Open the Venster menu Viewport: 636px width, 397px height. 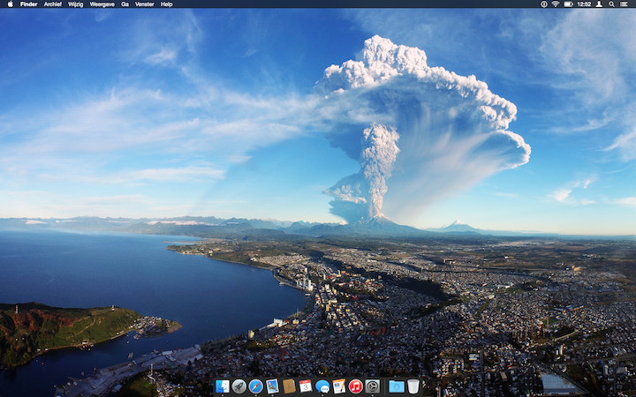[x=144, y=4]
